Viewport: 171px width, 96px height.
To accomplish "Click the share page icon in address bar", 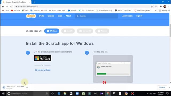I will 151,6.
